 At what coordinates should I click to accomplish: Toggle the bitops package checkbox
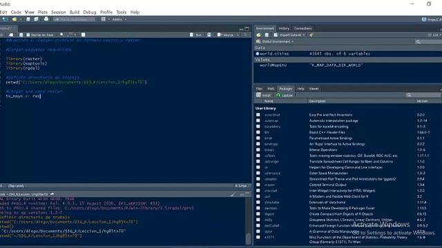pyautogui.click(x=258, y=150)
